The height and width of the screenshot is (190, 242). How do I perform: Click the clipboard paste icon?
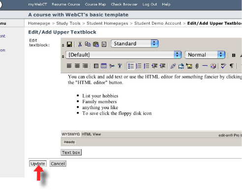tap(96, 44)
